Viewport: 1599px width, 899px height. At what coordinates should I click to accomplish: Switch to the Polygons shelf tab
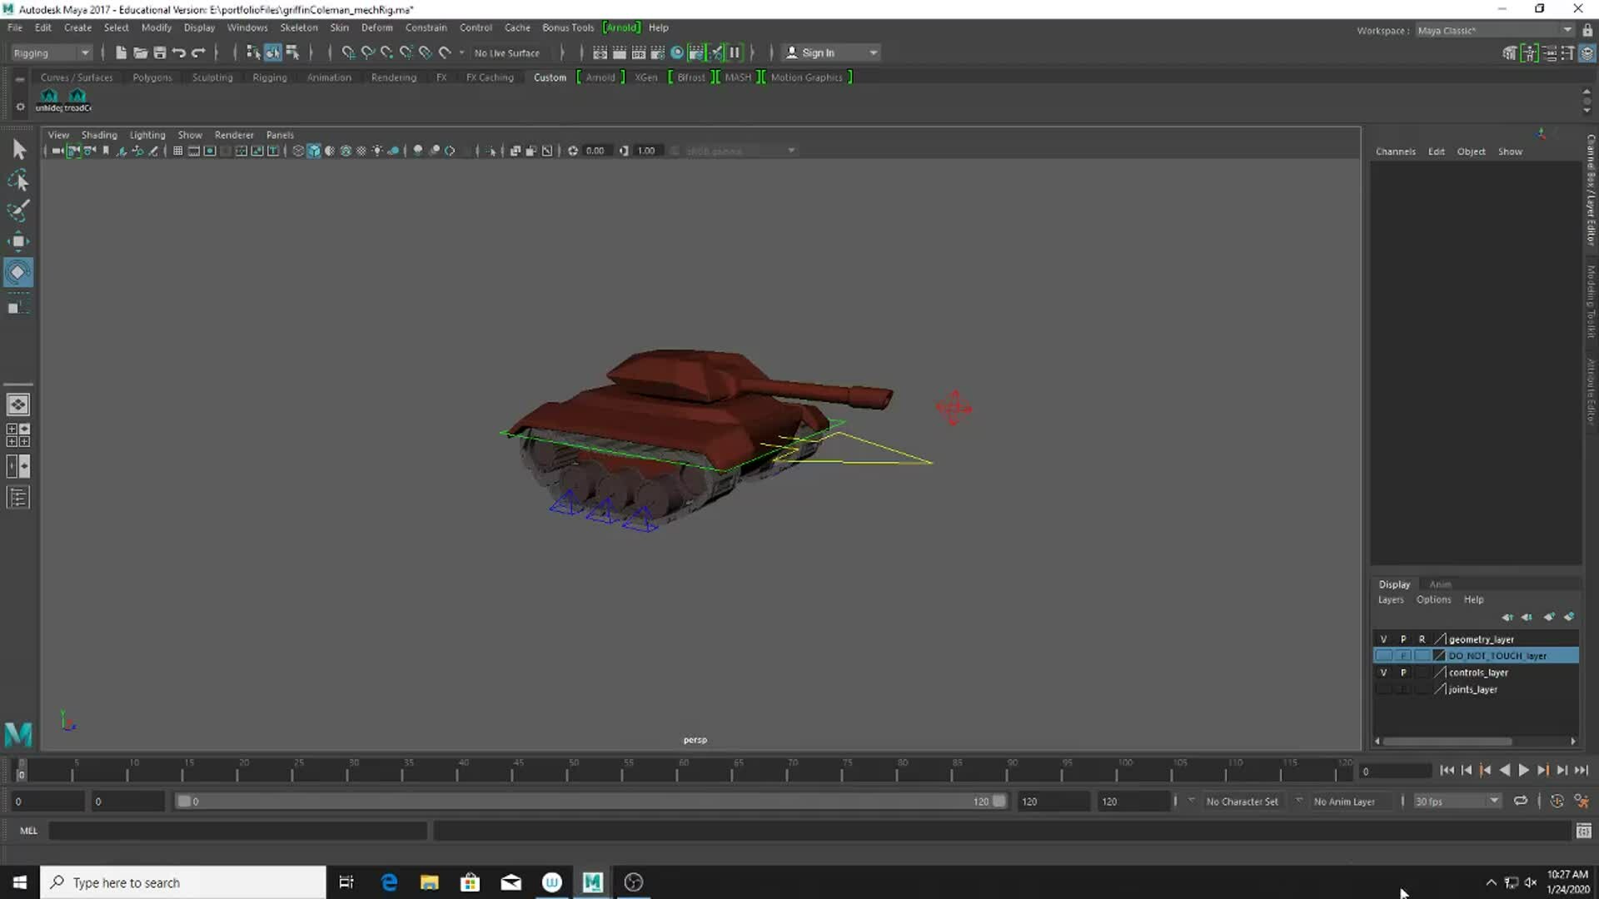pos(152,77)
